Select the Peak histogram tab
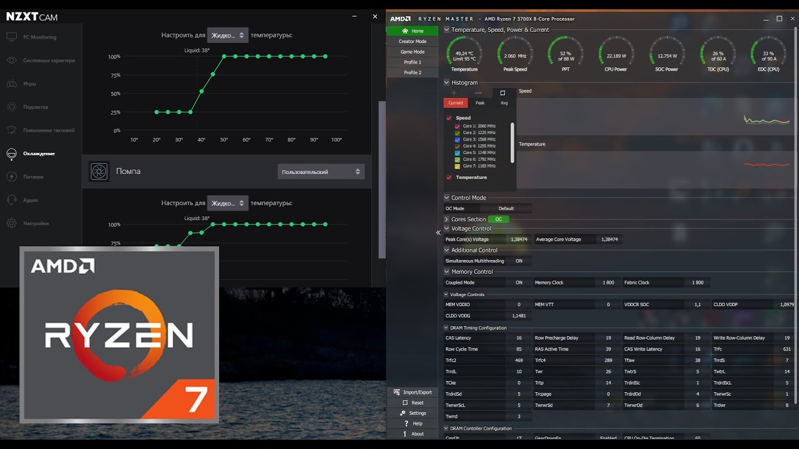 [x=480, y=103]
